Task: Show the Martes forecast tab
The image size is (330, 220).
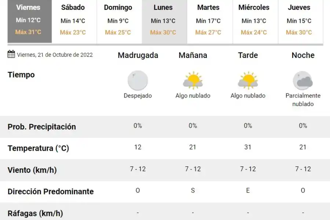Action: point(208,21)
